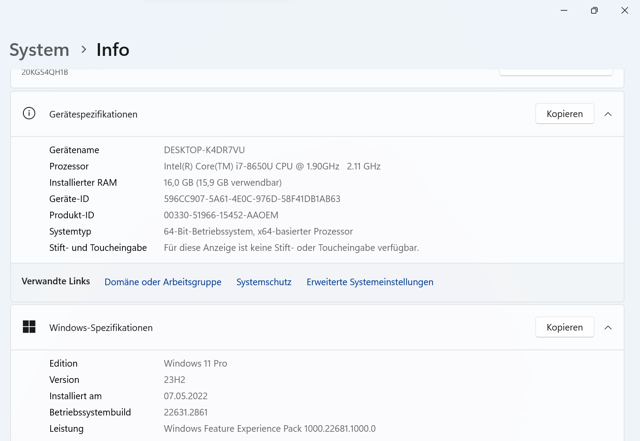Viewport: 640px width, 441px height.
Task: Click the 64-Bit-Betriebssystem system type value
Action: coord(259,232)
